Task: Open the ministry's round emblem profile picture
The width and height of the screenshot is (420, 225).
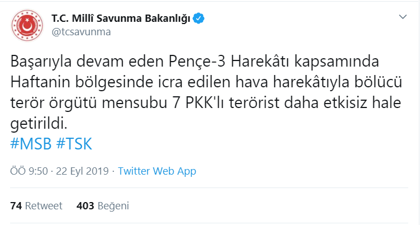Action: pos(27,25)
